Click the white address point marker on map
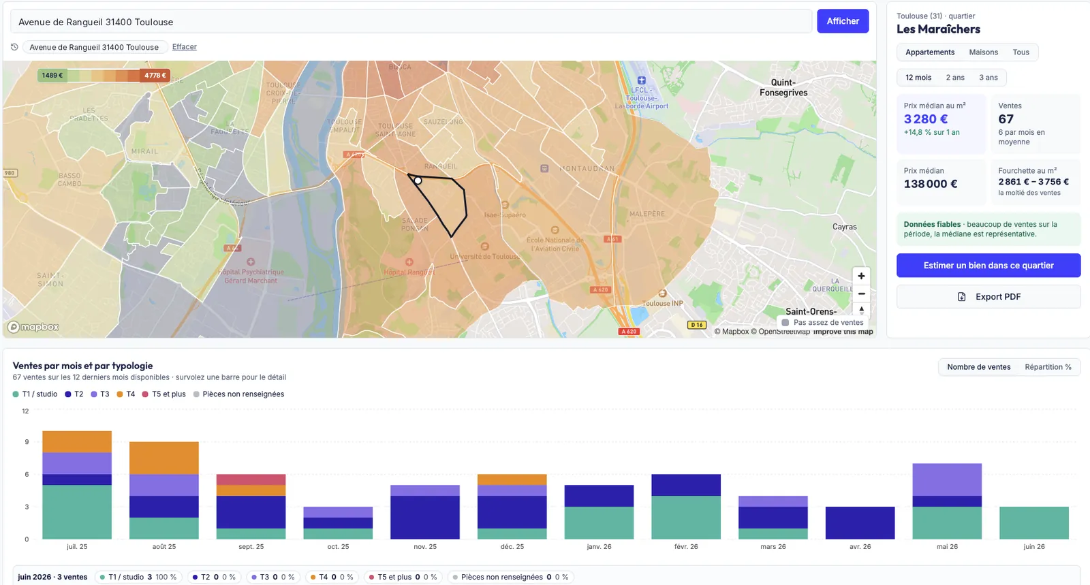Image resolution: width=1090 pixels, height=585 pixels. 418,180
